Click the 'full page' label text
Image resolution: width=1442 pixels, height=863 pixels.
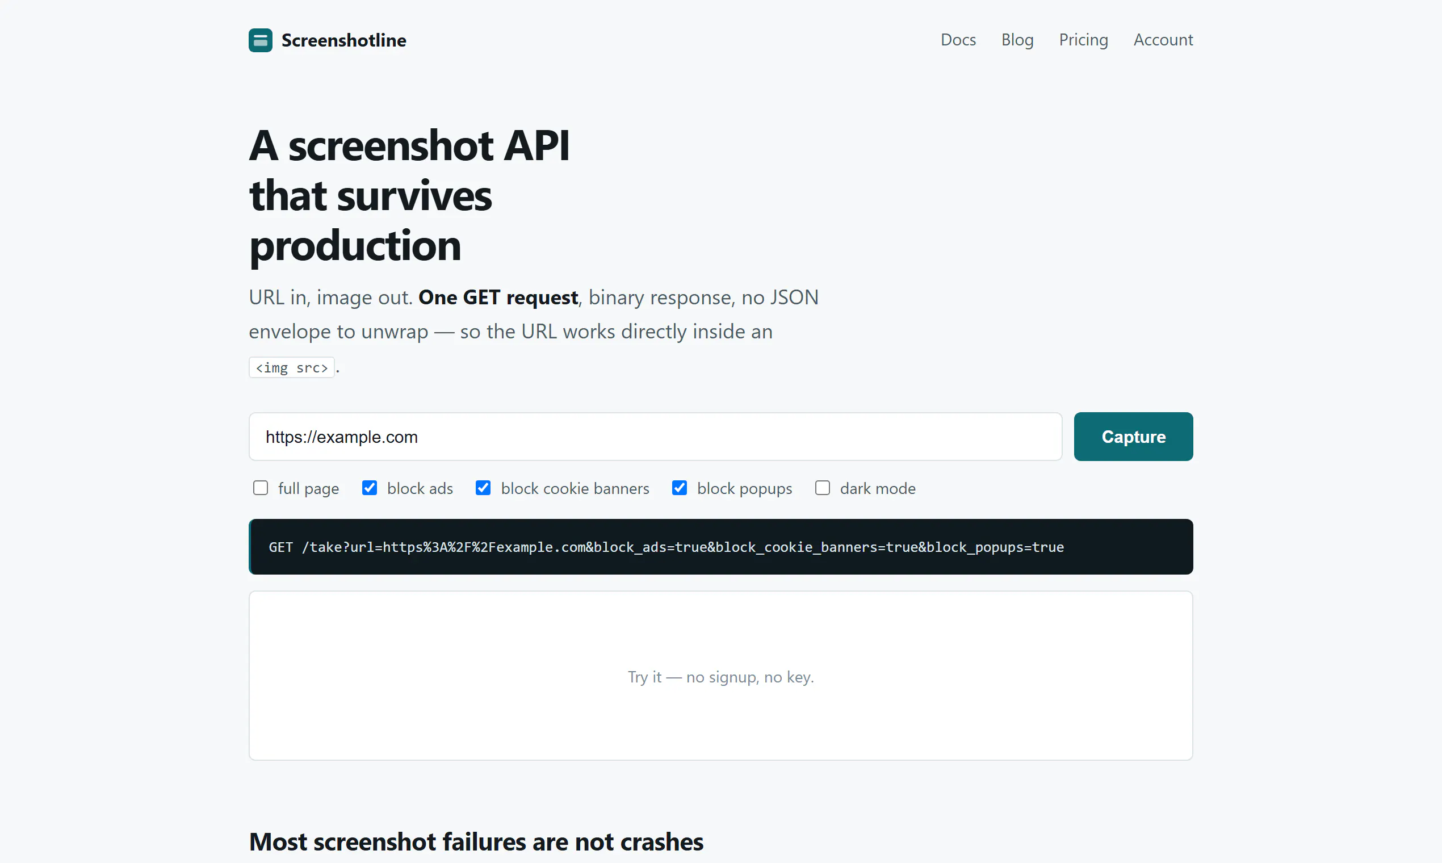(x=308, y=488)
